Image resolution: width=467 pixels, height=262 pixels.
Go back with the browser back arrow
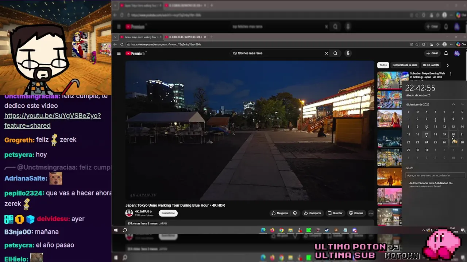tap(115, 44)
